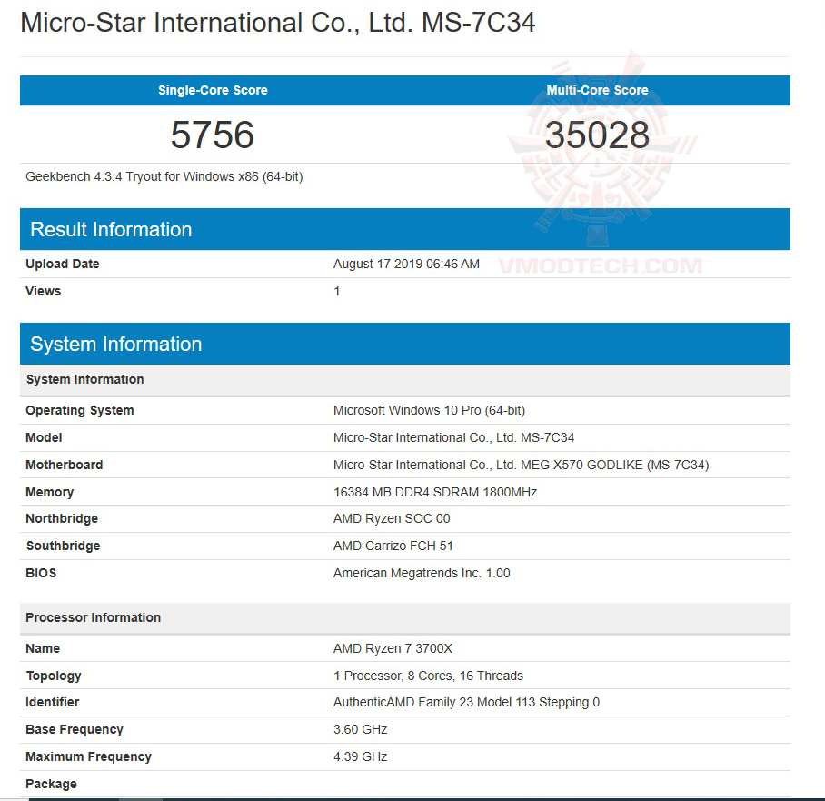Click the page title Micro-Star International MS-7C34
This screenshot has width=825, height=801.
(x=277, y=23)
